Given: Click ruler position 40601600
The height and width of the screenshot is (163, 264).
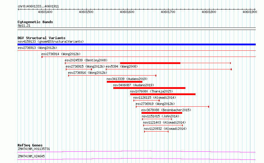Looking at the screenshot, I should [127, 12].
